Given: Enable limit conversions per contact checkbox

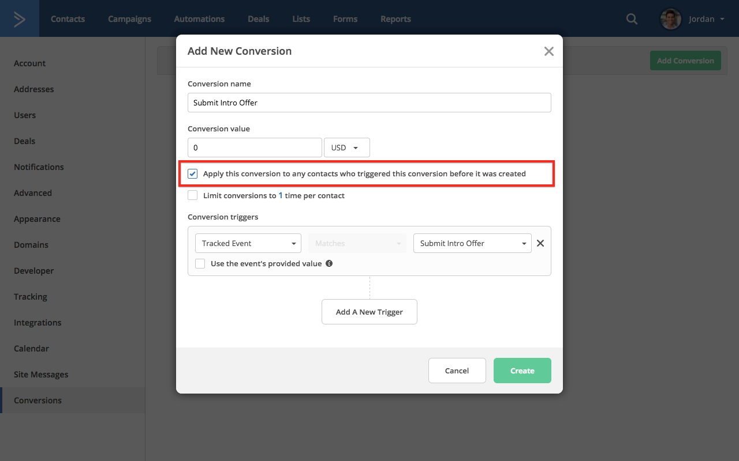Looking at the screenshot, I should click(x=193, y=195).
